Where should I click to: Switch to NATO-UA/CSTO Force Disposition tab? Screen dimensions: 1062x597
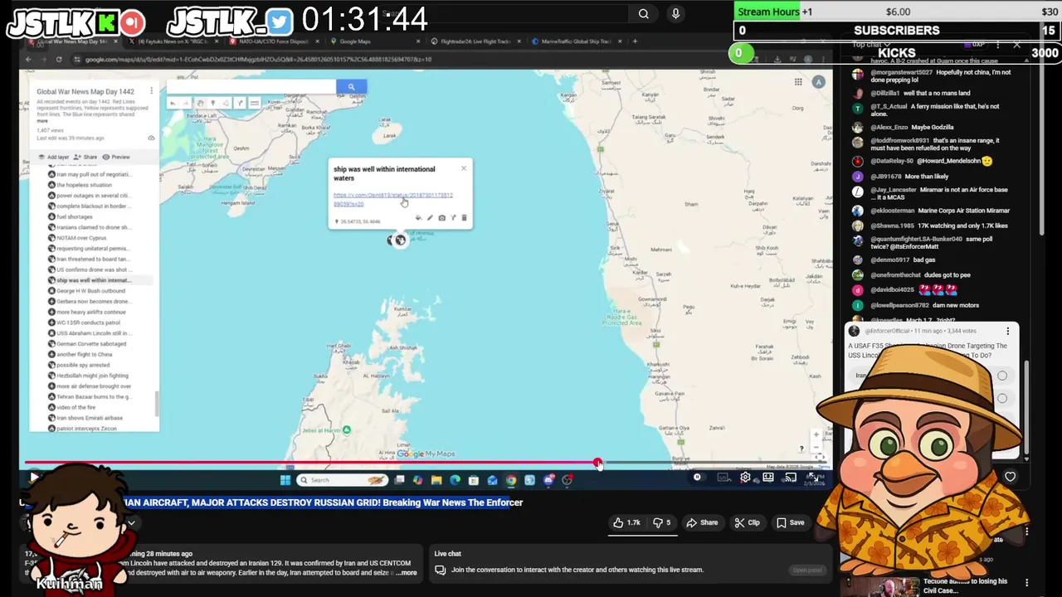274,41
